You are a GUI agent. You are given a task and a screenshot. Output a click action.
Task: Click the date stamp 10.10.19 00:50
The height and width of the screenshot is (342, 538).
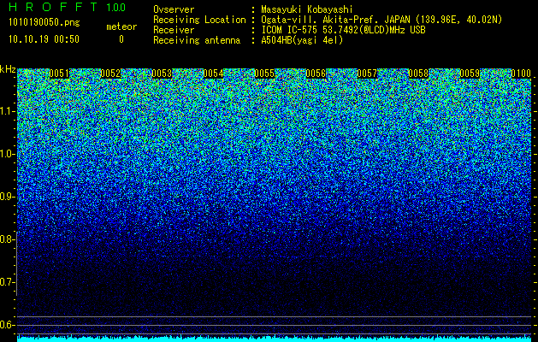44,39
